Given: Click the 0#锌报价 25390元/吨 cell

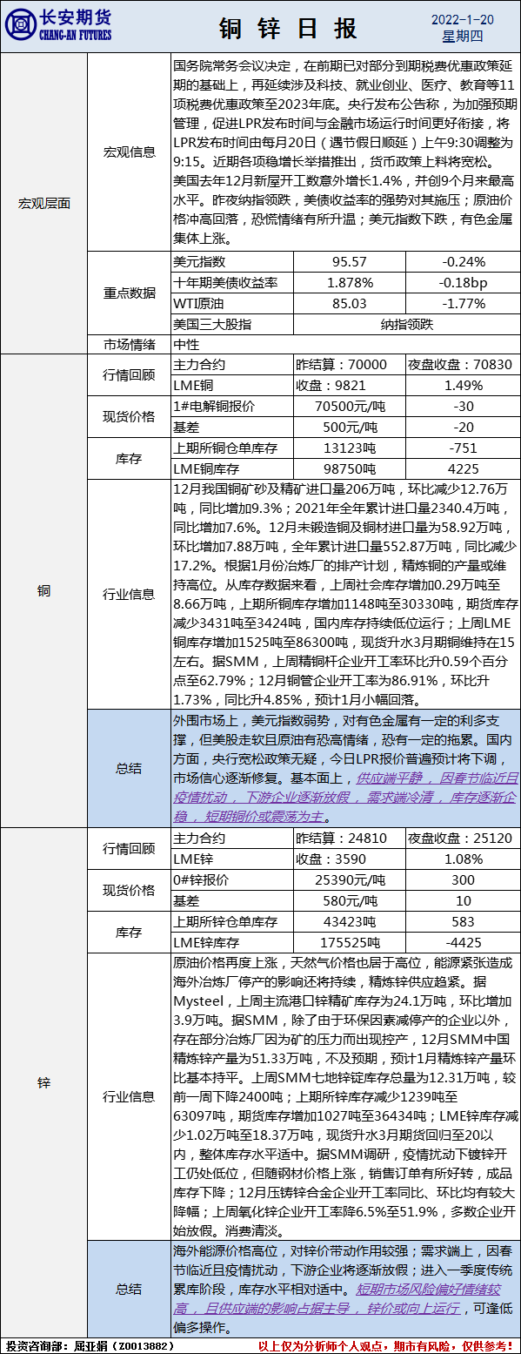Looking at the screenshot, I should pos(349,880).
